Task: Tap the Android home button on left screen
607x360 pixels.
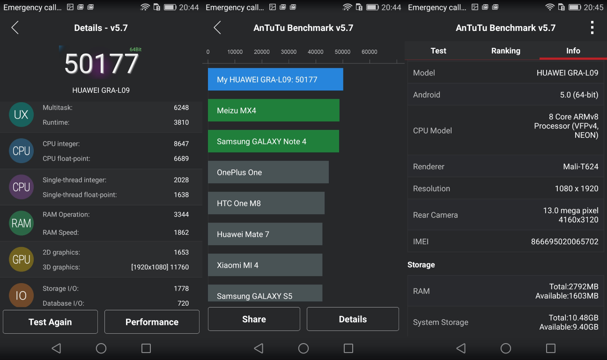Action: 101,348
